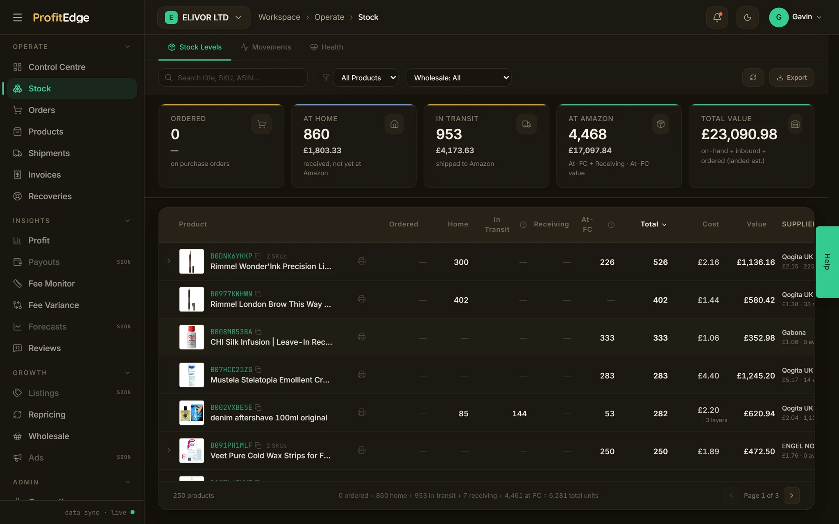
Task: Open Control Centre in sidebar
Action: (72, 67)
